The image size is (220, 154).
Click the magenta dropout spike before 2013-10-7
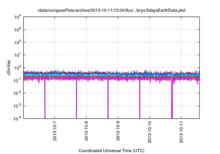tap(45, 99)
